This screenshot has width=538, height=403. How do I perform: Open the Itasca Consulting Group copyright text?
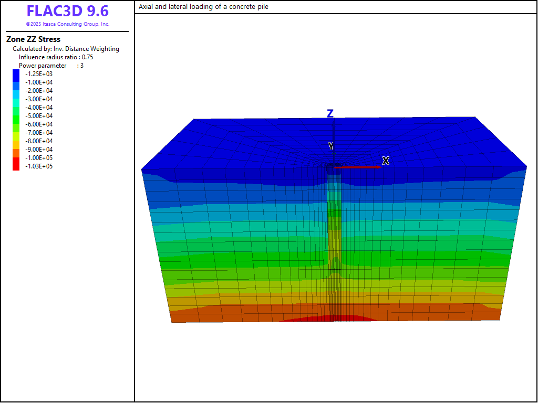coord(67,24)
